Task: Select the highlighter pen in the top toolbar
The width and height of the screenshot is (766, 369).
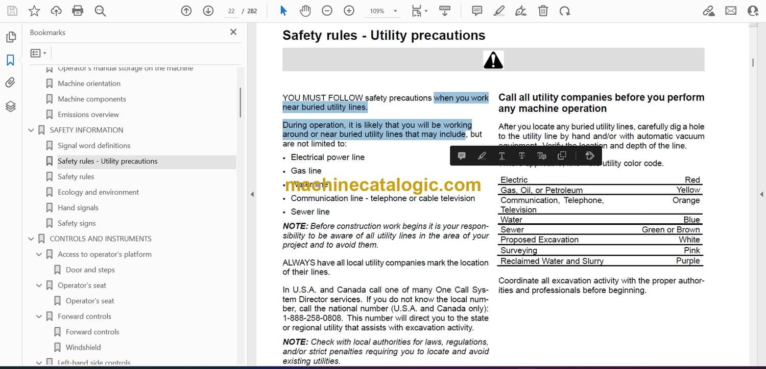Action: [499, 11]
